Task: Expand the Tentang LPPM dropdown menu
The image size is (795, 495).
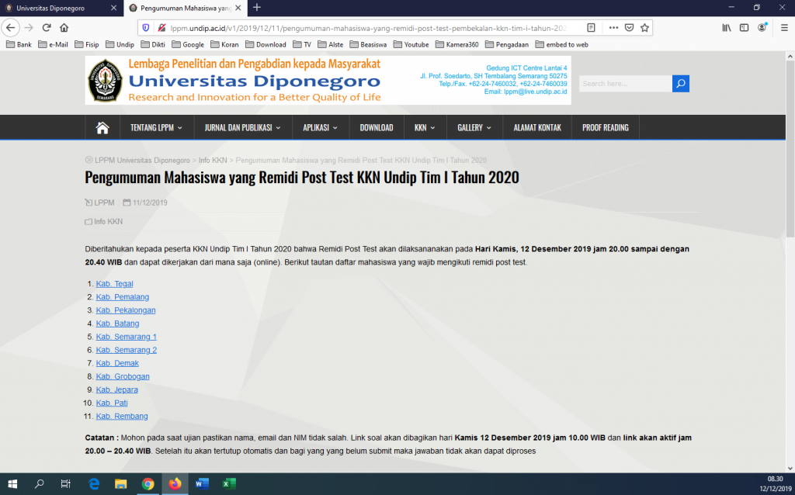Action: tap(156, 127)
